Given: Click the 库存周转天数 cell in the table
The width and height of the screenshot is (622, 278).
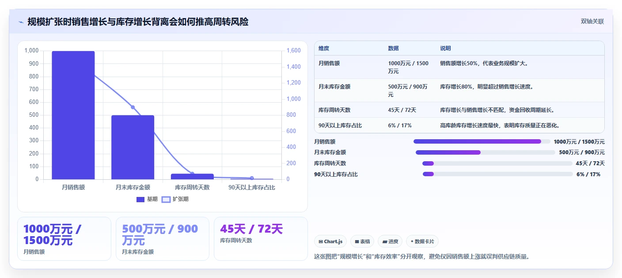Looking at the screenshot, I should 334,110.
